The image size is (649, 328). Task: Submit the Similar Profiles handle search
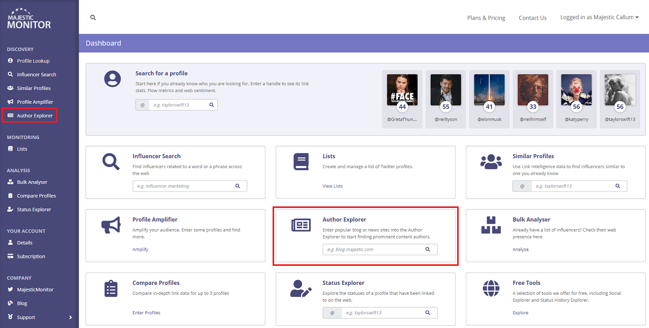pos(617,186)
